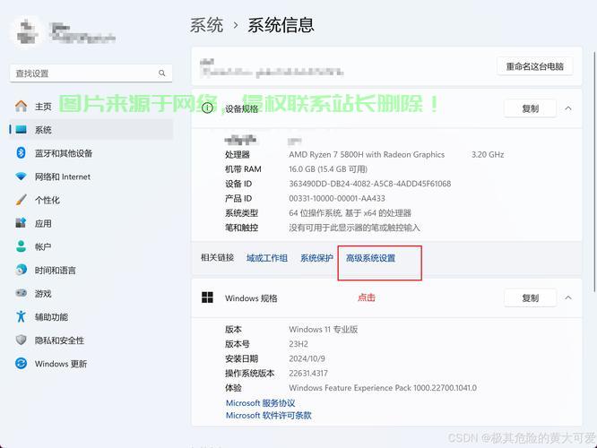Viewport: 597px width, 448px height.
Task: Click the 3.20 GHz clock speed
Action: (488, 154)
